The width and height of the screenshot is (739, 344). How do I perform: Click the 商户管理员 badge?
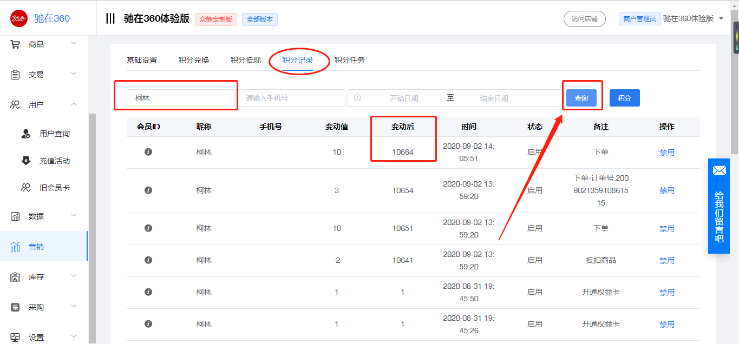point(639,19)
